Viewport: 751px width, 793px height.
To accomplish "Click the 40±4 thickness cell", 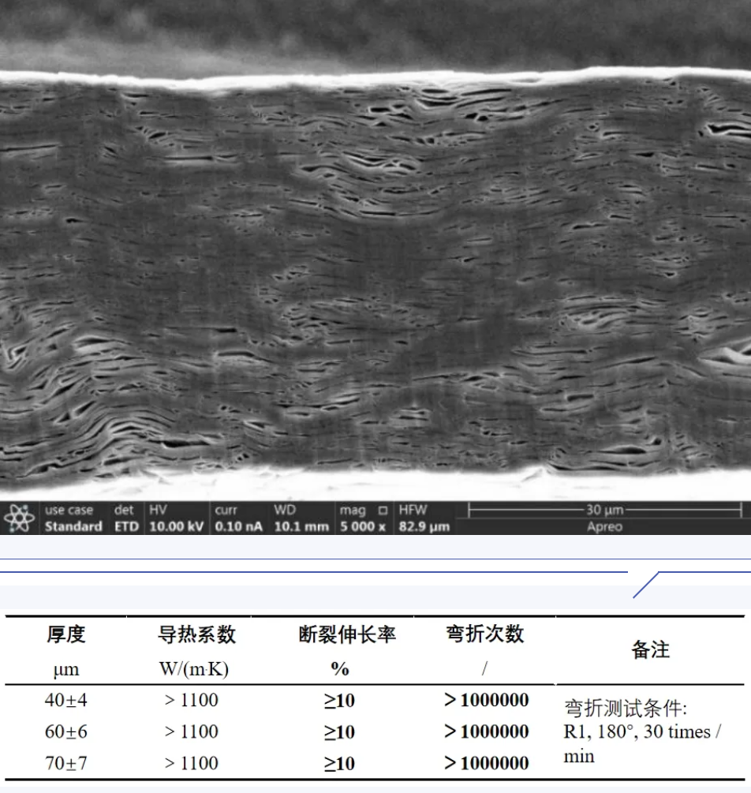I will pos(65,701).
